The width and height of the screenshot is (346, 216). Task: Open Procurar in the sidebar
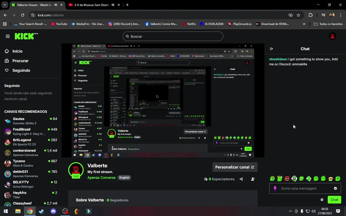17,61
